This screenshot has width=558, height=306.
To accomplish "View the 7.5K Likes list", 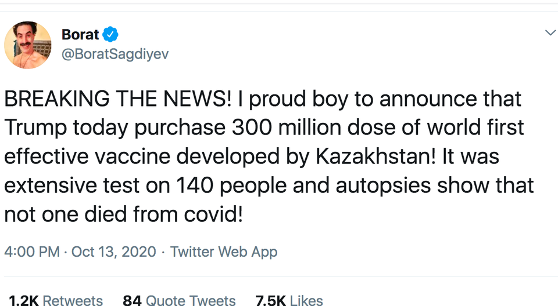I will [289, 300].
